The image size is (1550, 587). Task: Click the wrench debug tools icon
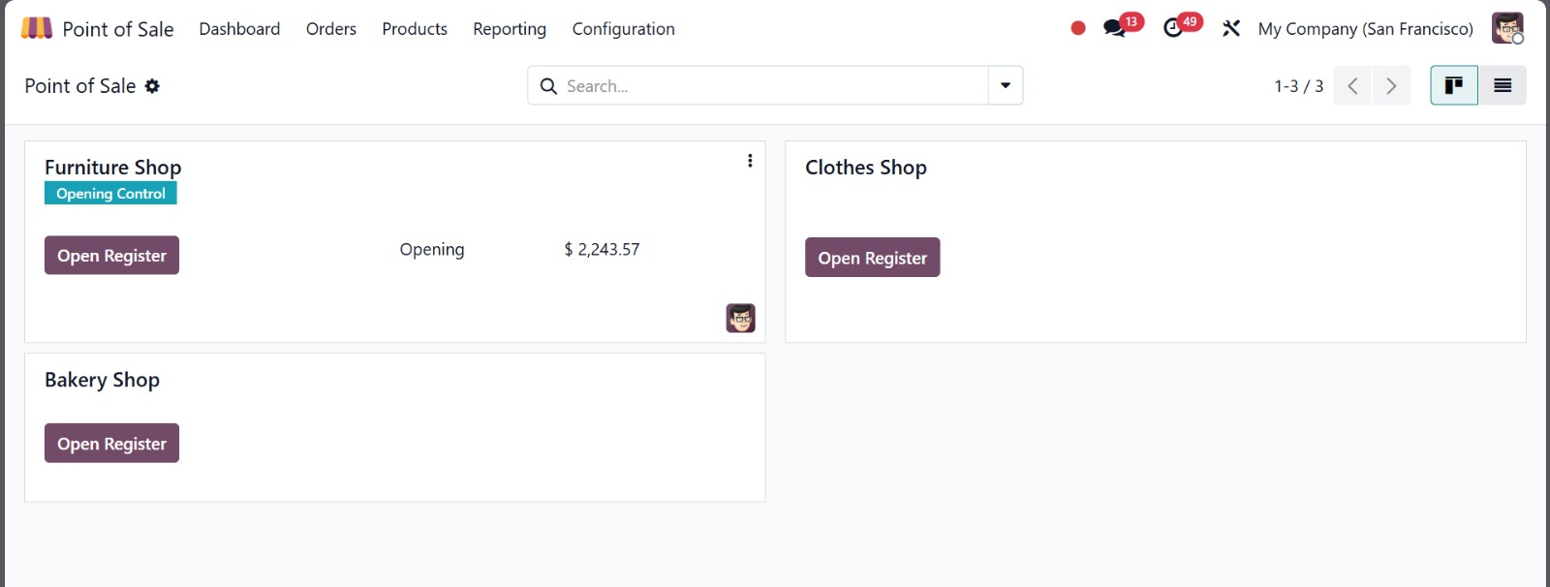tap(1231, 28)
